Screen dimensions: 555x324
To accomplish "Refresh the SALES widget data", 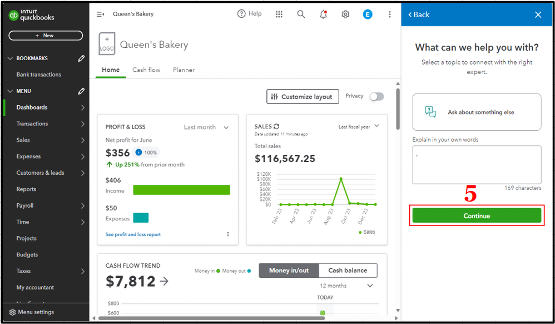I will click(x=276, y=126).
